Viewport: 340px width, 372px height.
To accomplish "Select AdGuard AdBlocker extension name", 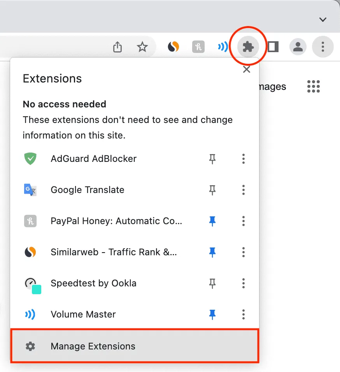I will point(94,159).
